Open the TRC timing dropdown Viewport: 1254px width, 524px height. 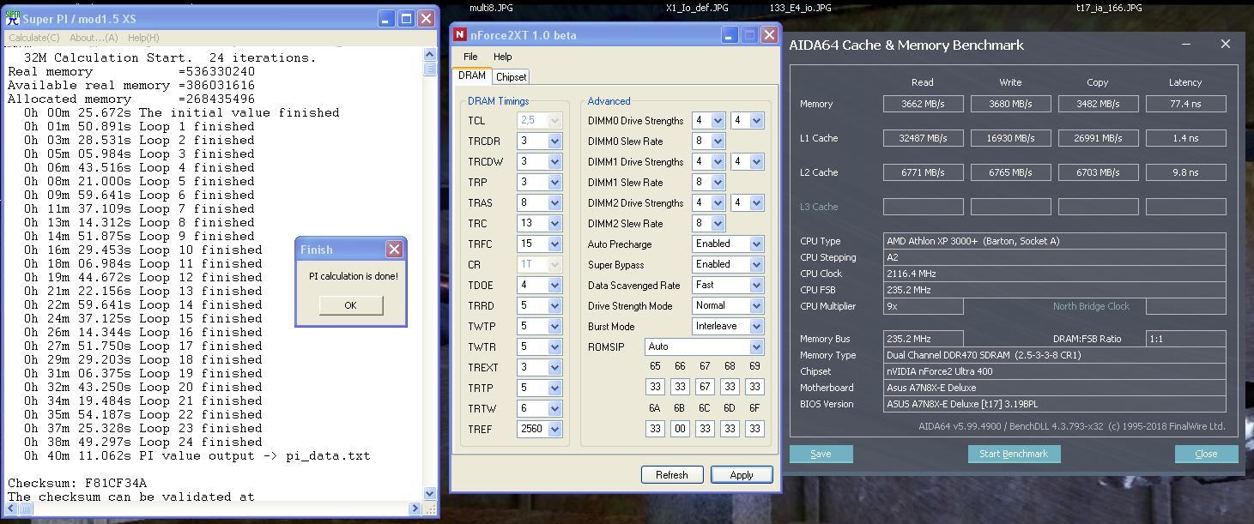pos(554,224)
